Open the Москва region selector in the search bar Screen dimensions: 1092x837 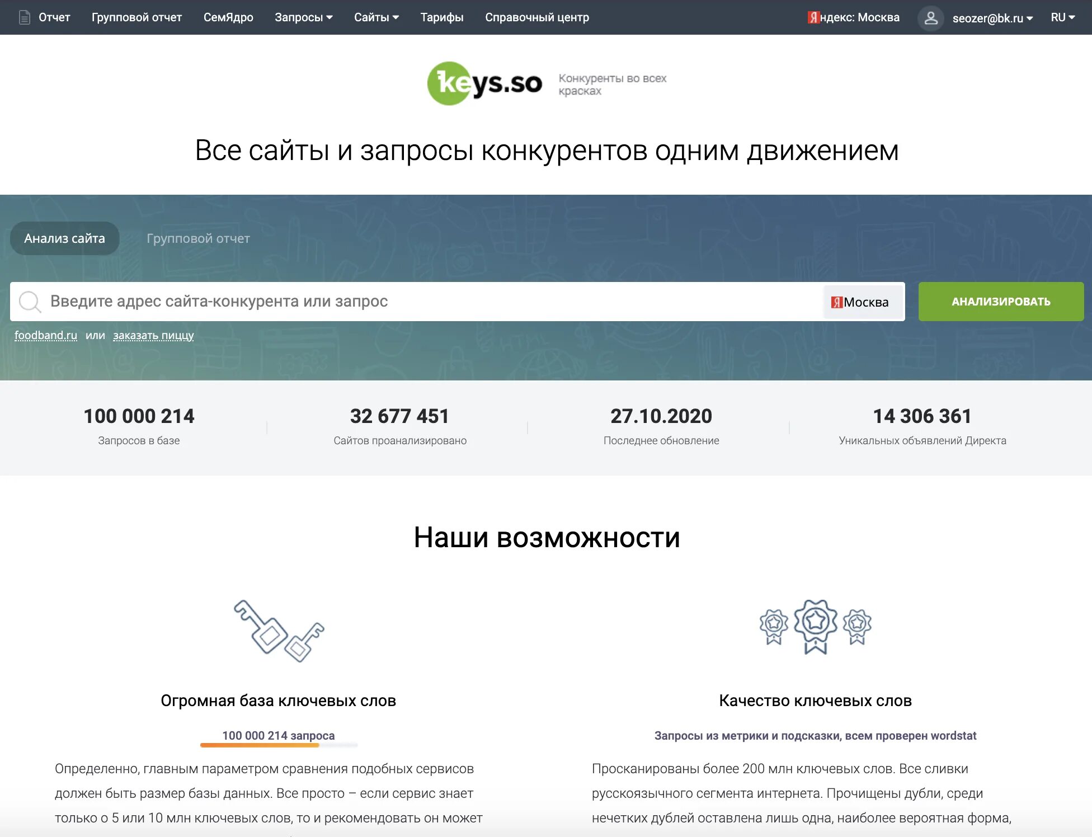coord(863,302)
